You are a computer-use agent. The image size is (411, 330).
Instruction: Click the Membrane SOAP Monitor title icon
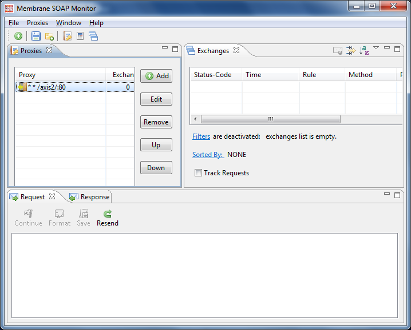(x=9, y=9)
